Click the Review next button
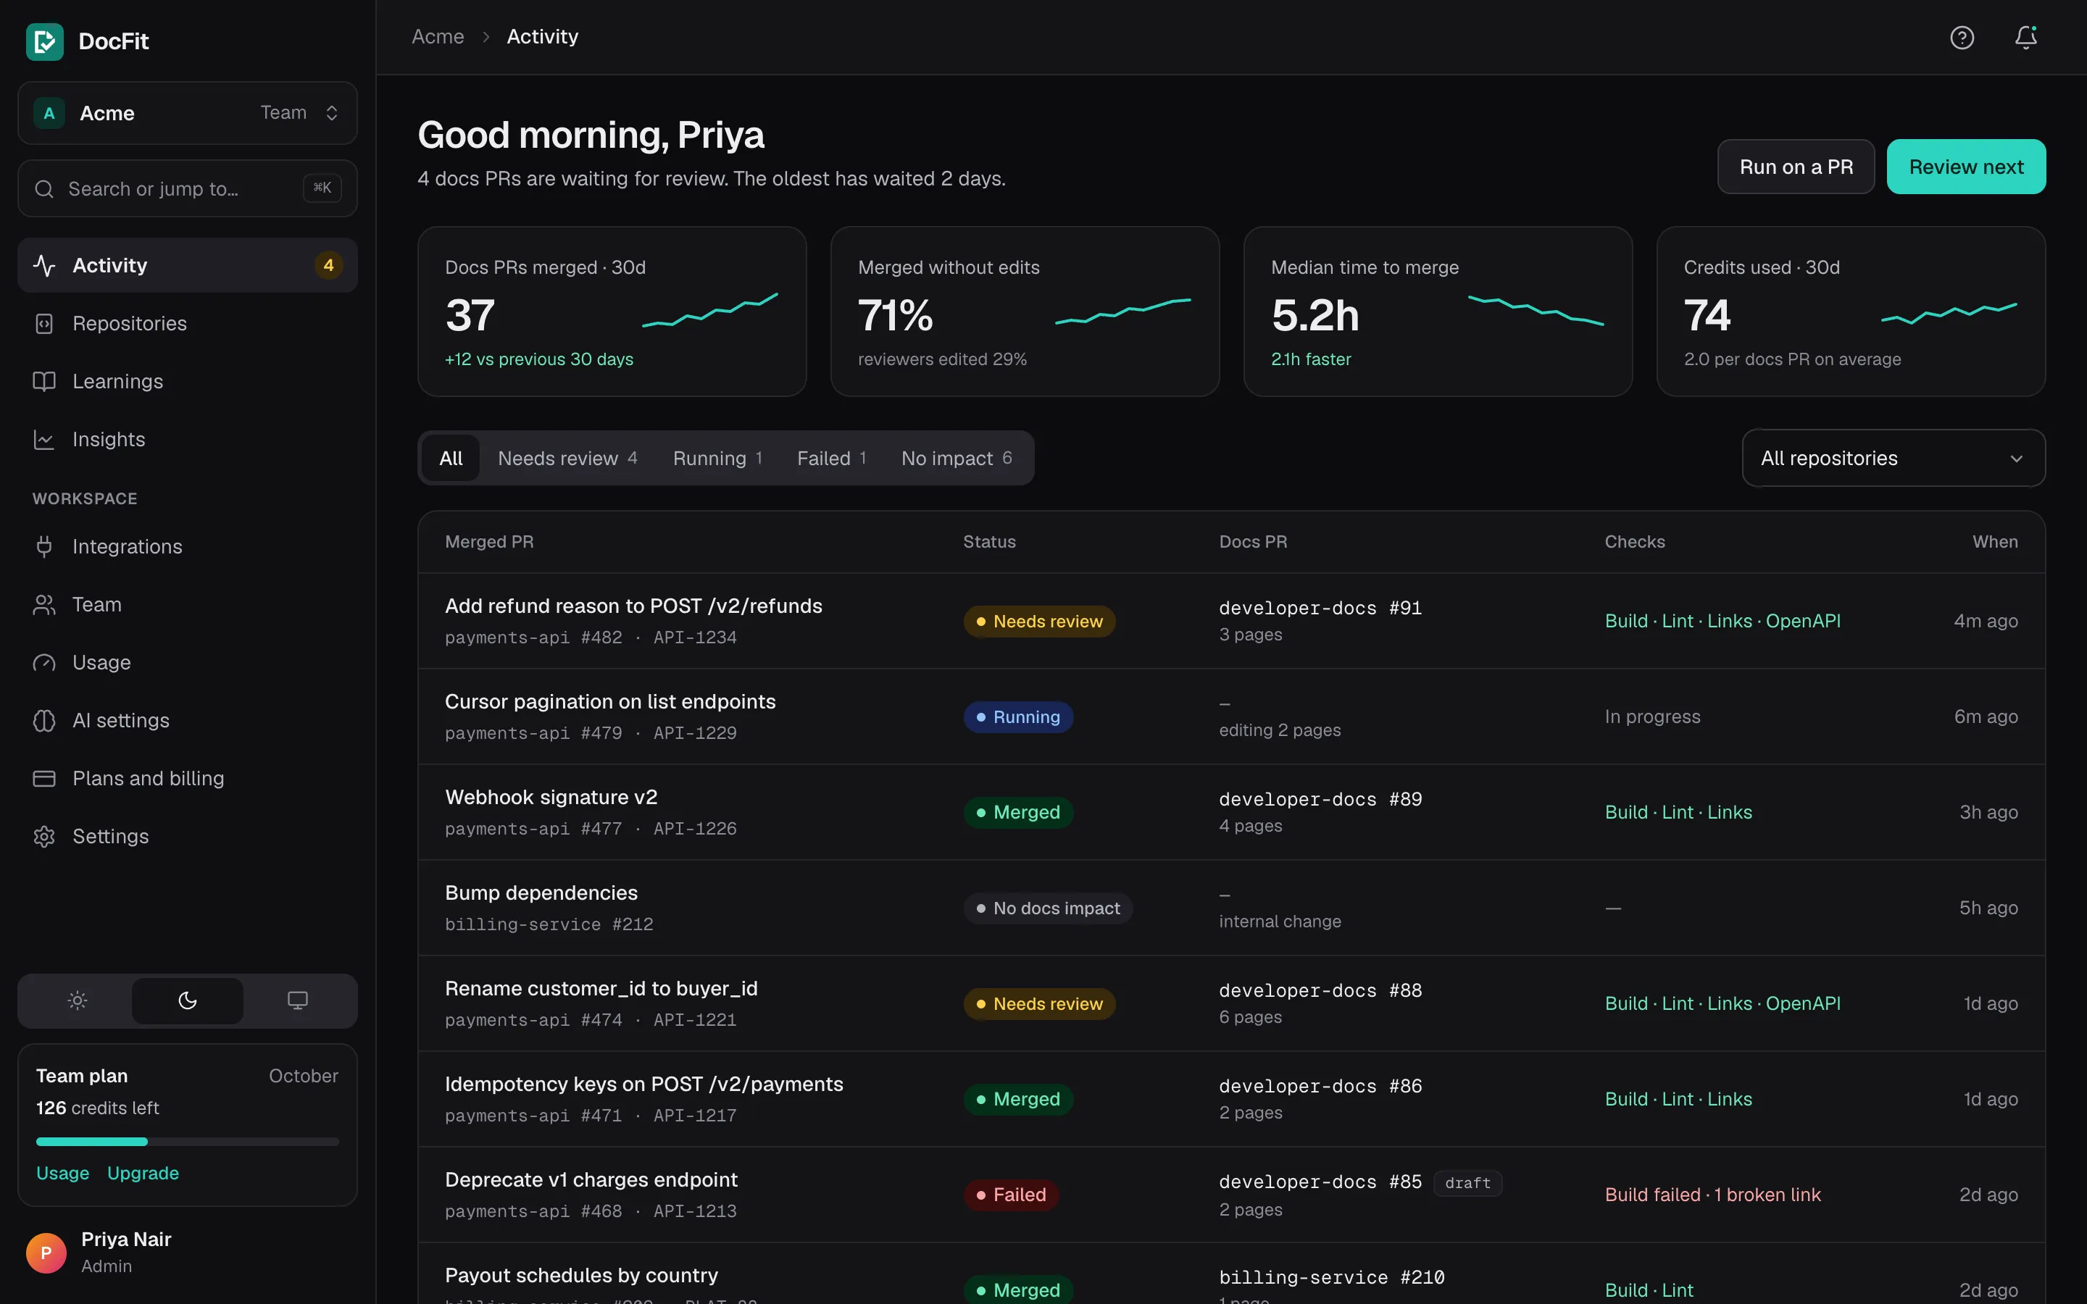Image resolution: width=2087 pixels, height=1304 pixels. click(x=1965, y=167)
